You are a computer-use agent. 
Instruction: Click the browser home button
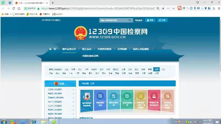19,9
